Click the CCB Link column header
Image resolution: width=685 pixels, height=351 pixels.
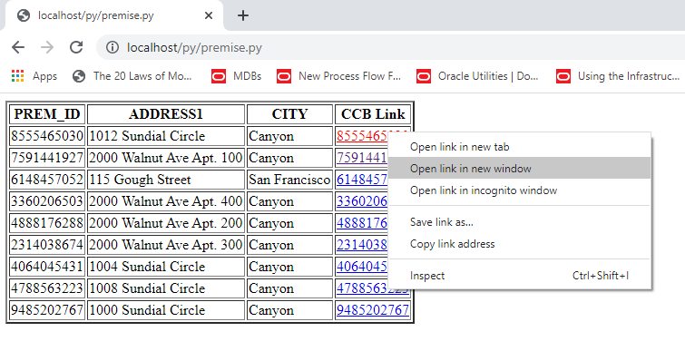coord(373,114)
